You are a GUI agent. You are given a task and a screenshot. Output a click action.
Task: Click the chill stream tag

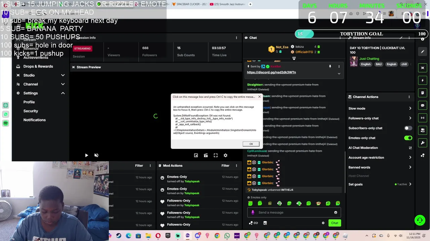(x=404, y=64)
